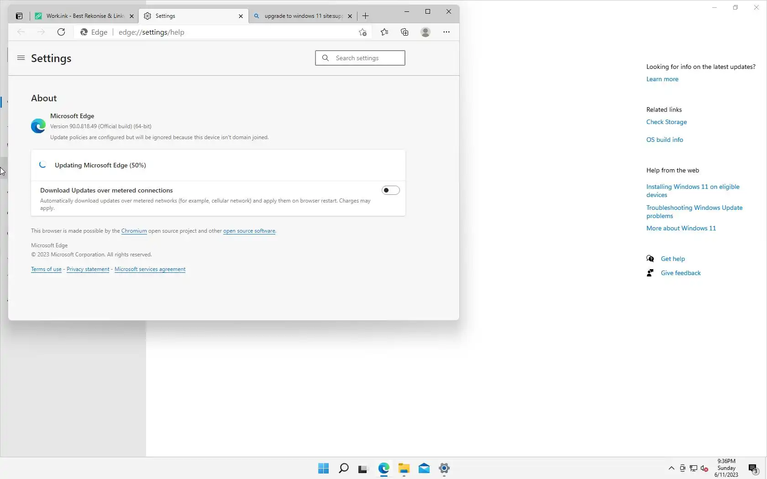767x479 pixels.
Task: Click Version 90.0.818.49 text
Action: pyautogui.click(x=100, y=126)
